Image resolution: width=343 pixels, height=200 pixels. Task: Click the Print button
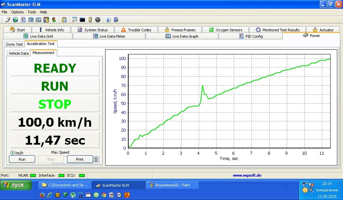[x=80, y=159]
